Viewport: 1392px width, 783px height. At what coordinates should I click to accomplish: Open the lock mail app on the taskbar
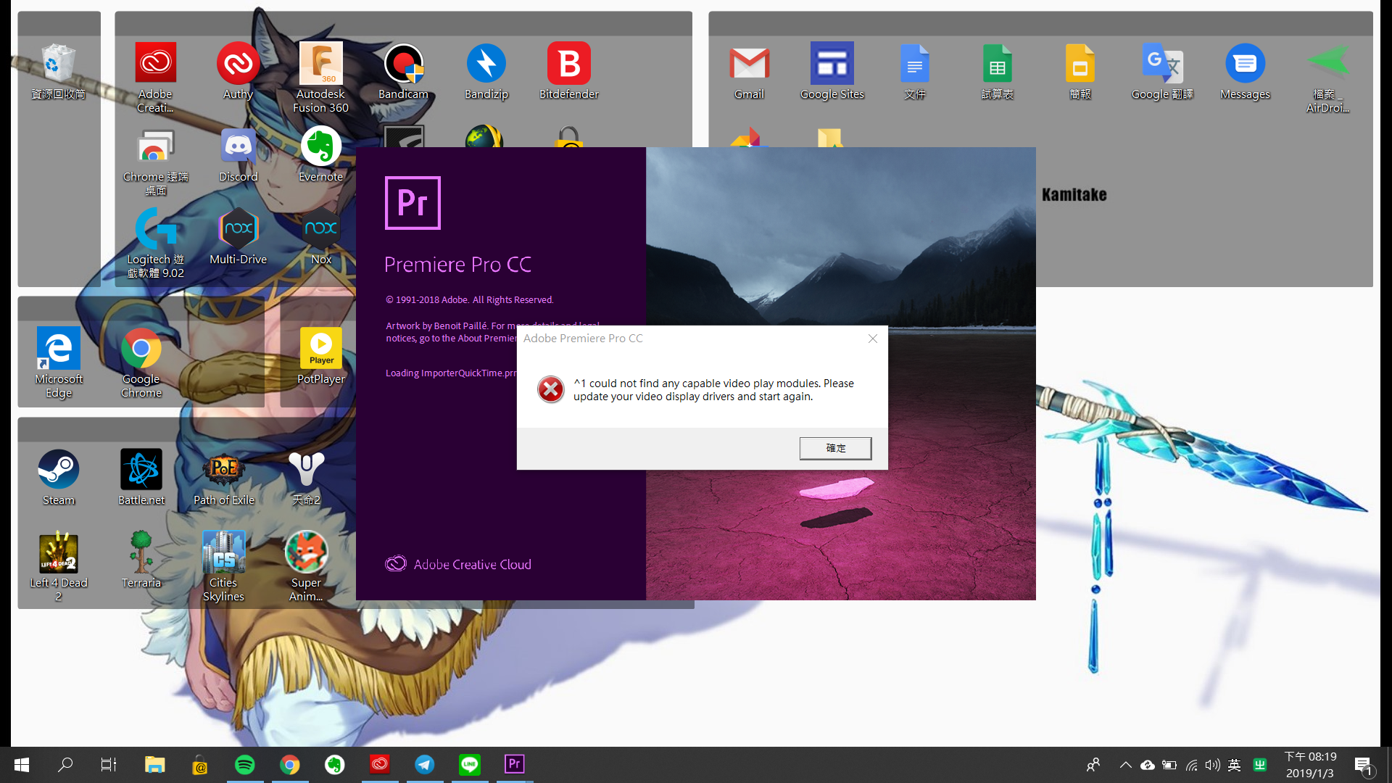click(x=200, y=764)
